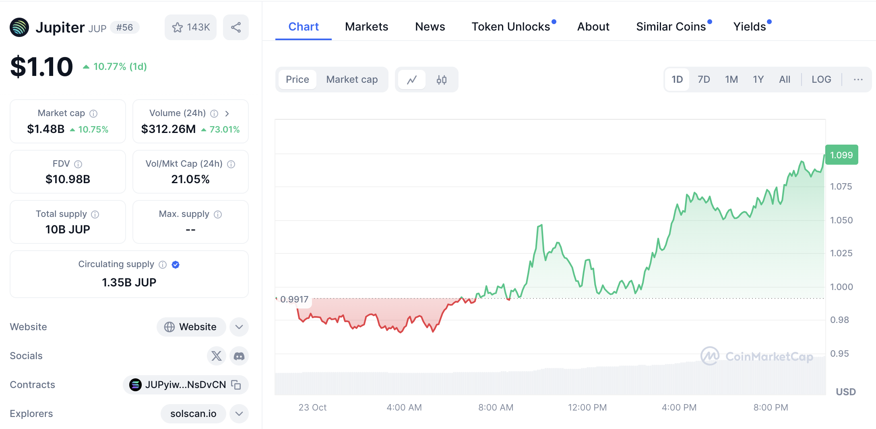Open the Markets tab

click(x=366, y=27)
